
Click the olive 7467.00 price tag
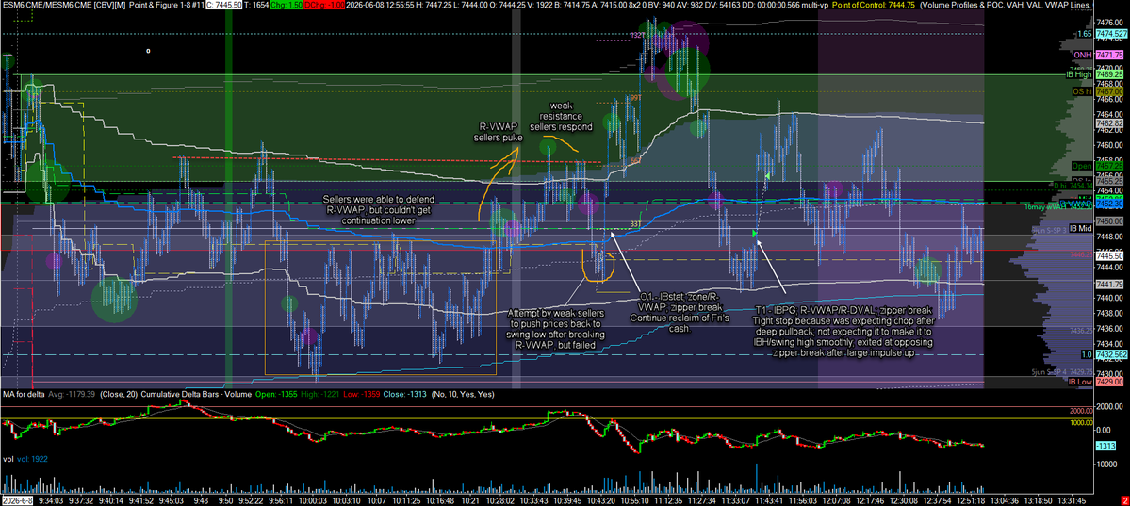[1110, 91]
